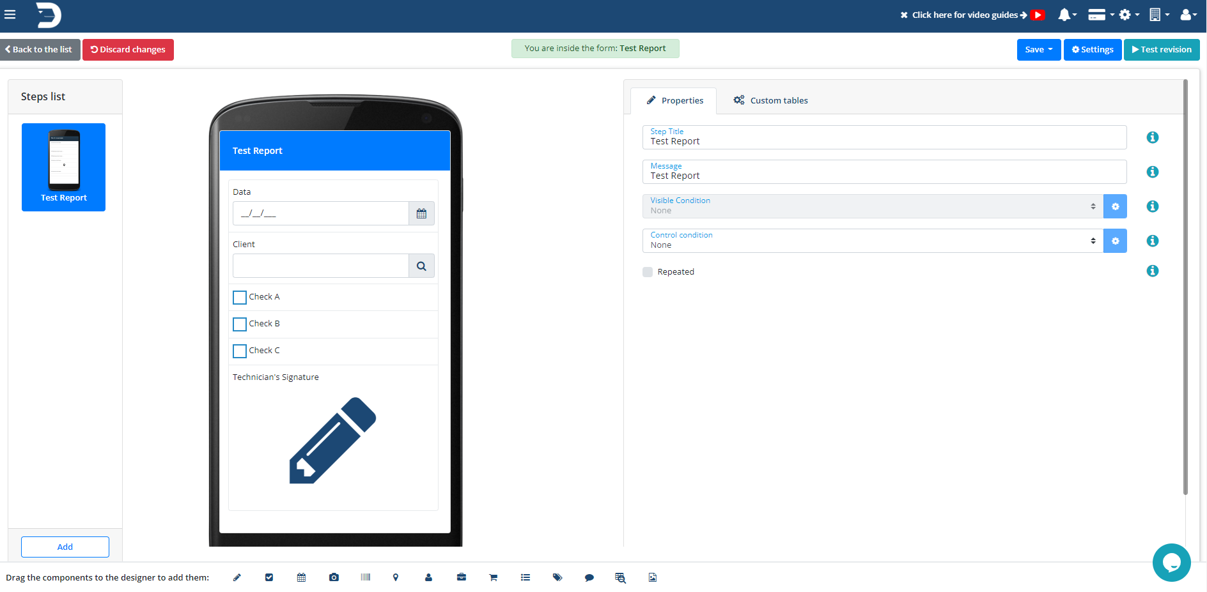Open the hamburger navigation menu
1207x592 pixels.
[10, 15]
